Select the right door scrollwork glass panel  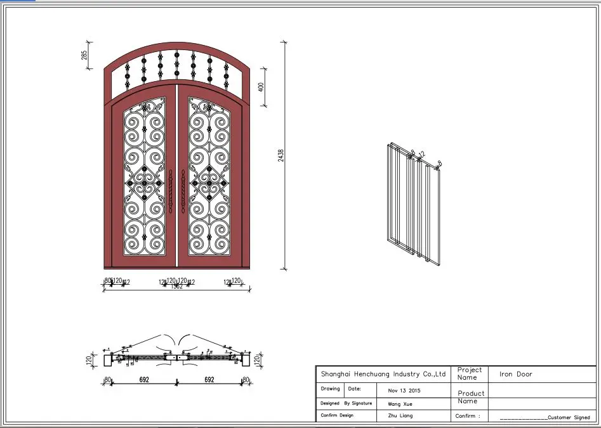[x=209, y=176]
